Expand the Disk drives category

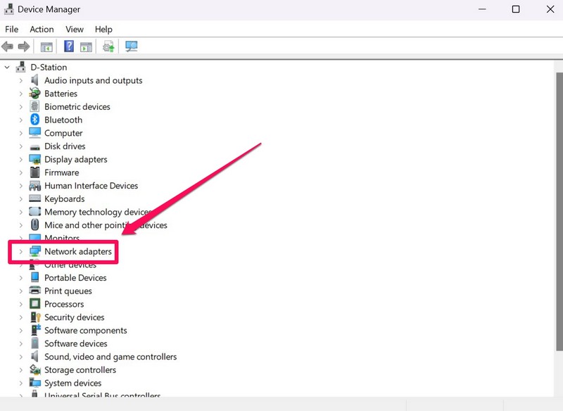click(x=21, y=146)
